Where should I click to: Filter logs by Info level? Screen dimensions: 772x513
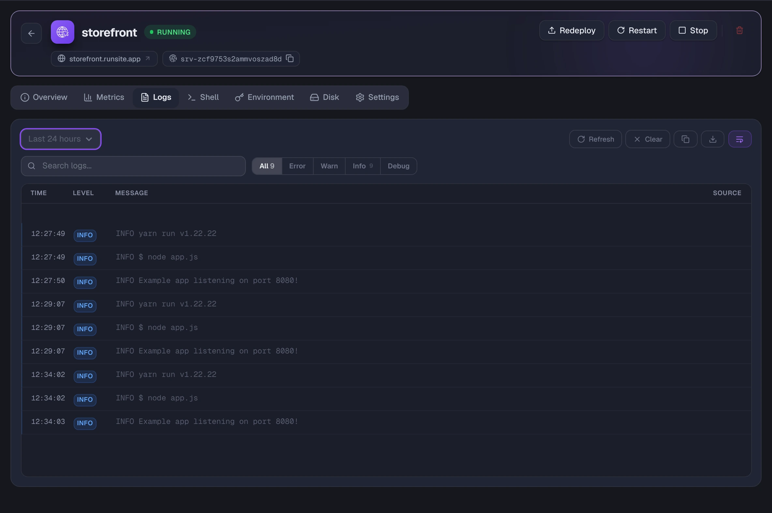(x=363, y=166)
